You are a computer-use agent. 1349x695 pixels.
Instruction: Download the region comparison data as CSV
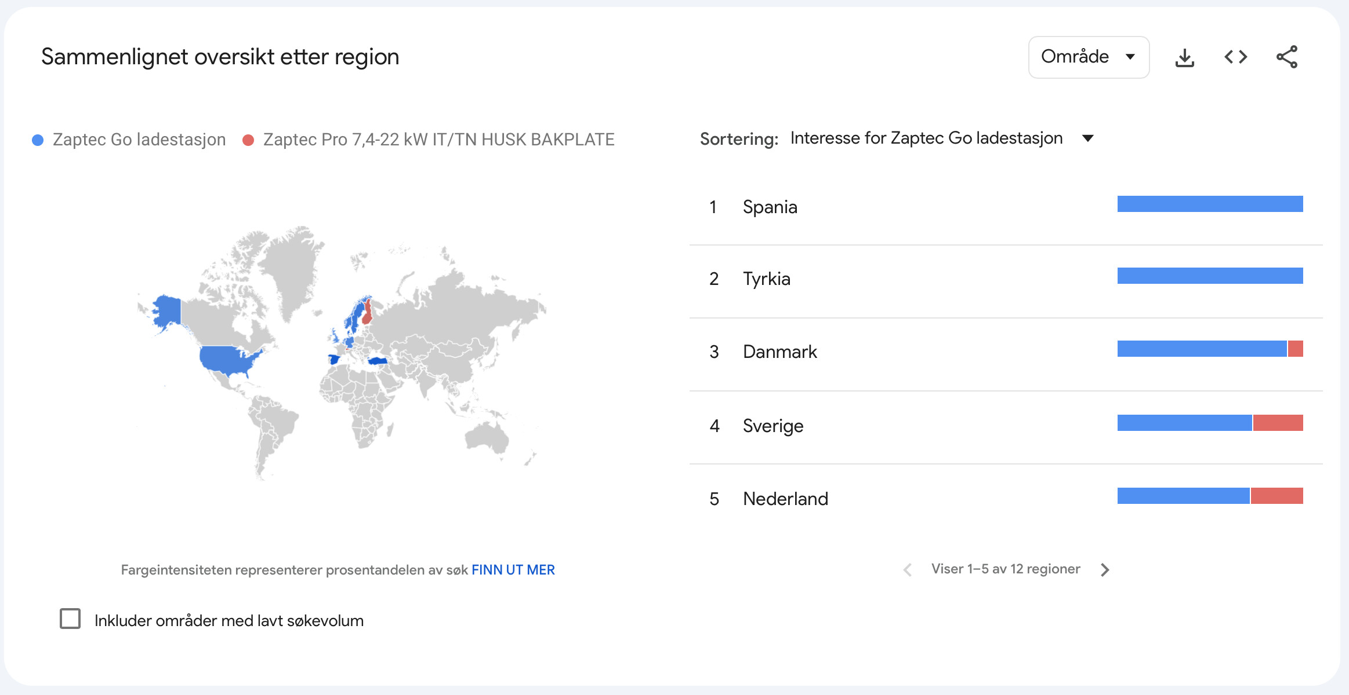(1184, 57)
